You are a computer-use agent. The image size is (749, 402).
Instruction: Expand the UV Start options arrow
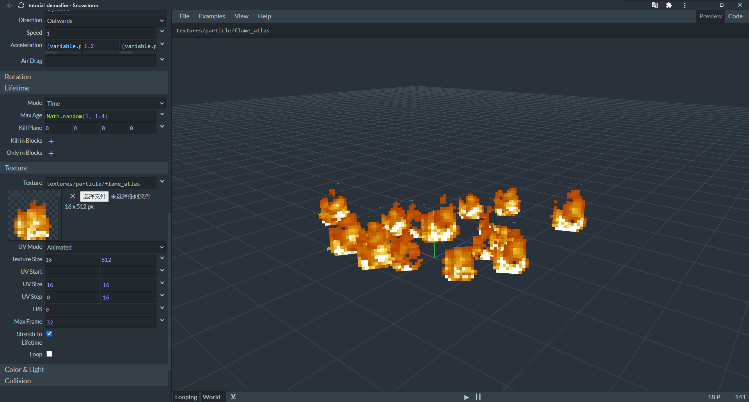pyautogui.click(x=162, y=270)
